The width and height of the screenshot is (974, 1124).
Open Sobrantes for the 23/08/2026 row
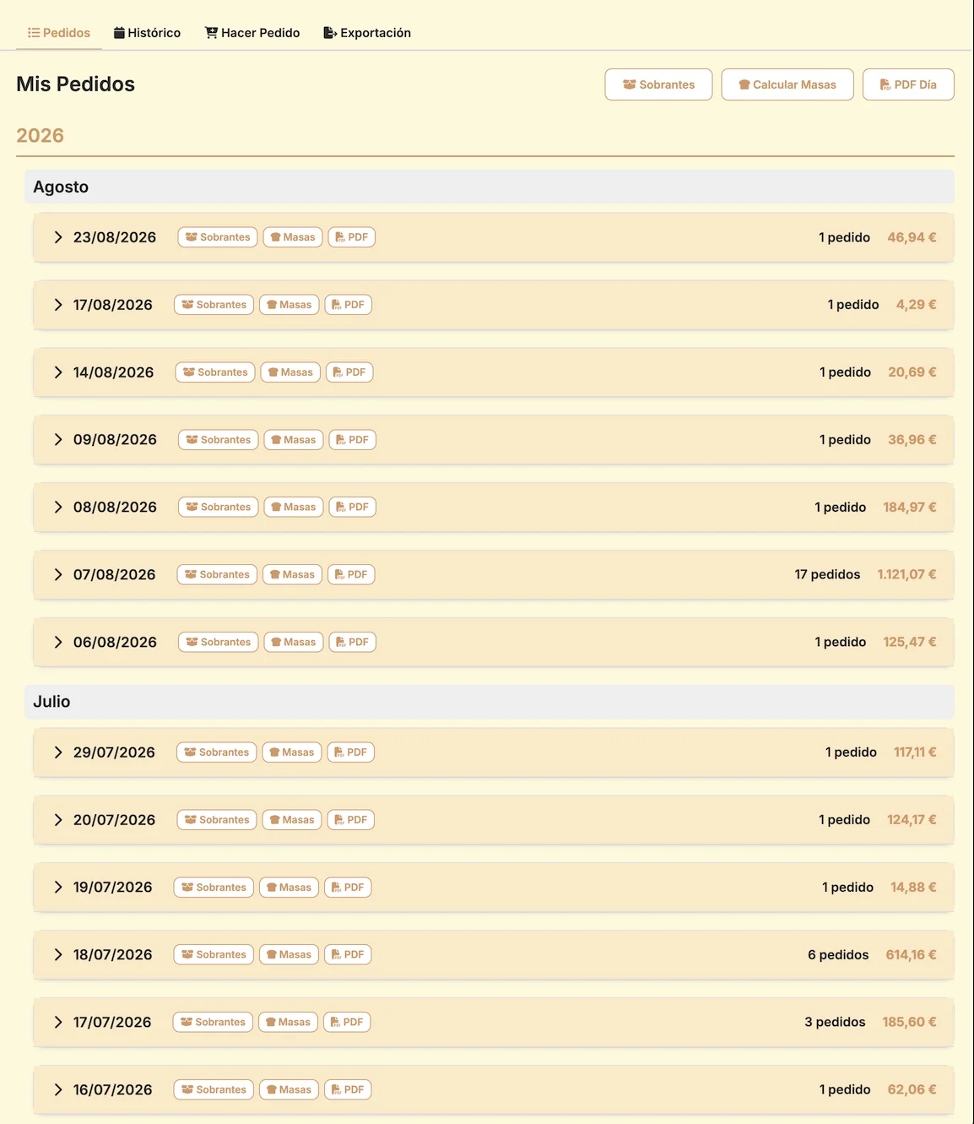coord(218,237)
